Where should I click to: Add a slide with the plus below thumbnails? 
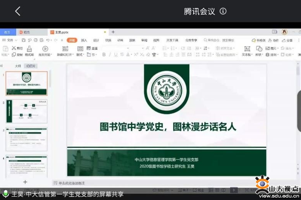point(25,182)
